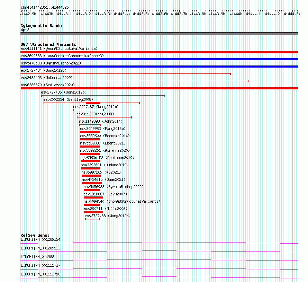308x282 pixels.
Task: Click the dgv6563n152 (Chaisson2019) label
Action: pyautogui.click(x=107, y=158)
